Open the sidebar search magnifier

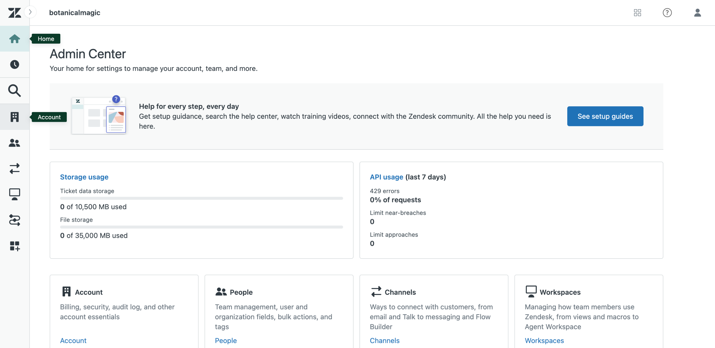[x=15, y=91]
